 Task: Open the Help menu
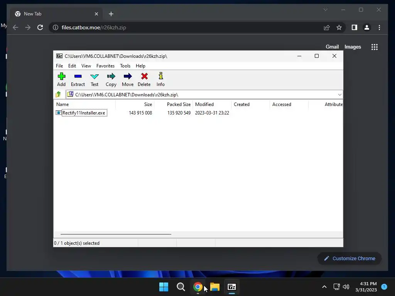[140, 66]
